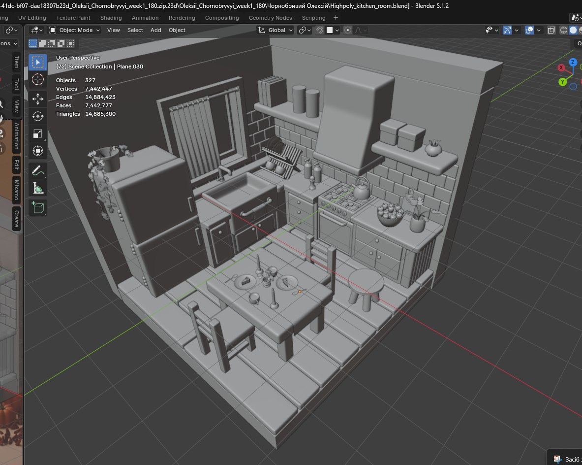Open the overlays options dropdown arrow
The width and height of the screenshot is (582, 465).
point(539,30)
